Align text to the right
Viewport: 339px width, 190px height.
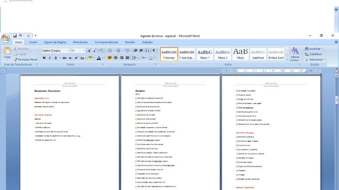pos(122,58)
